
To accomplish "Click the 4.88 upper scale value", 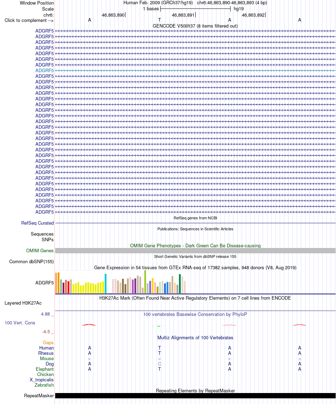I will [x=45, y=314].
